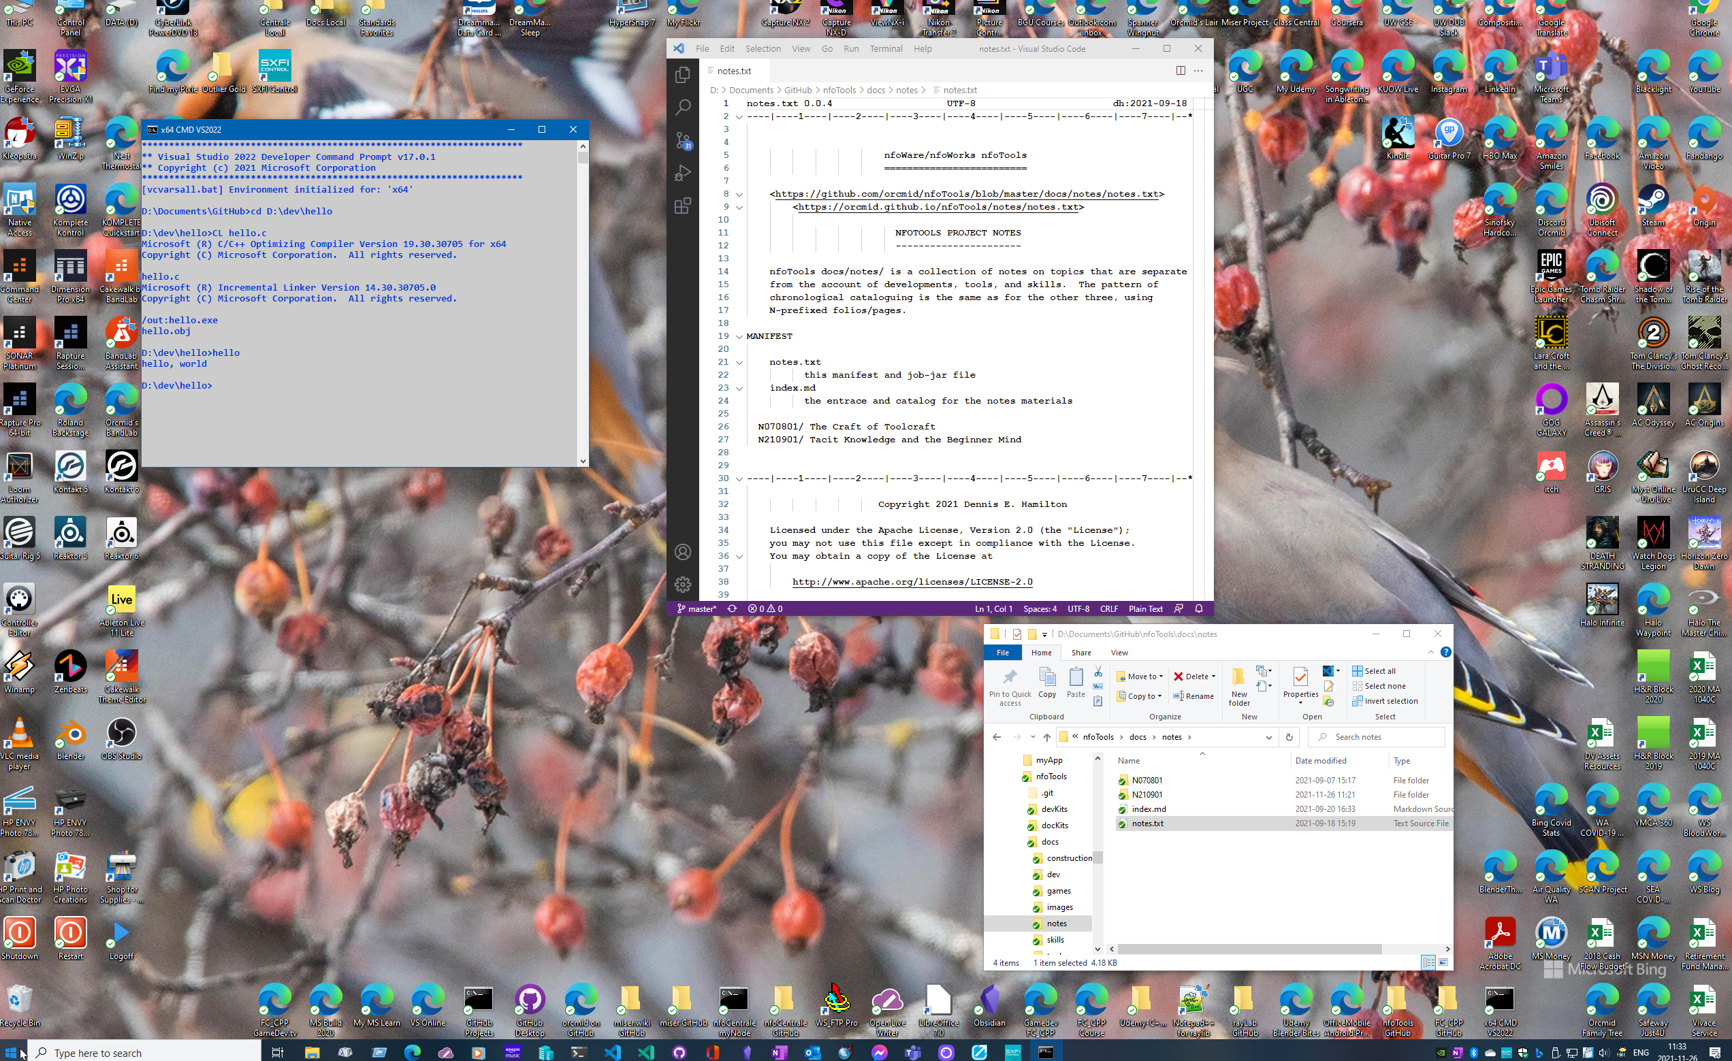Click Rename in the Organize group
1732x1061 pixels.
pyautogui.click(x=1193, y=696)
